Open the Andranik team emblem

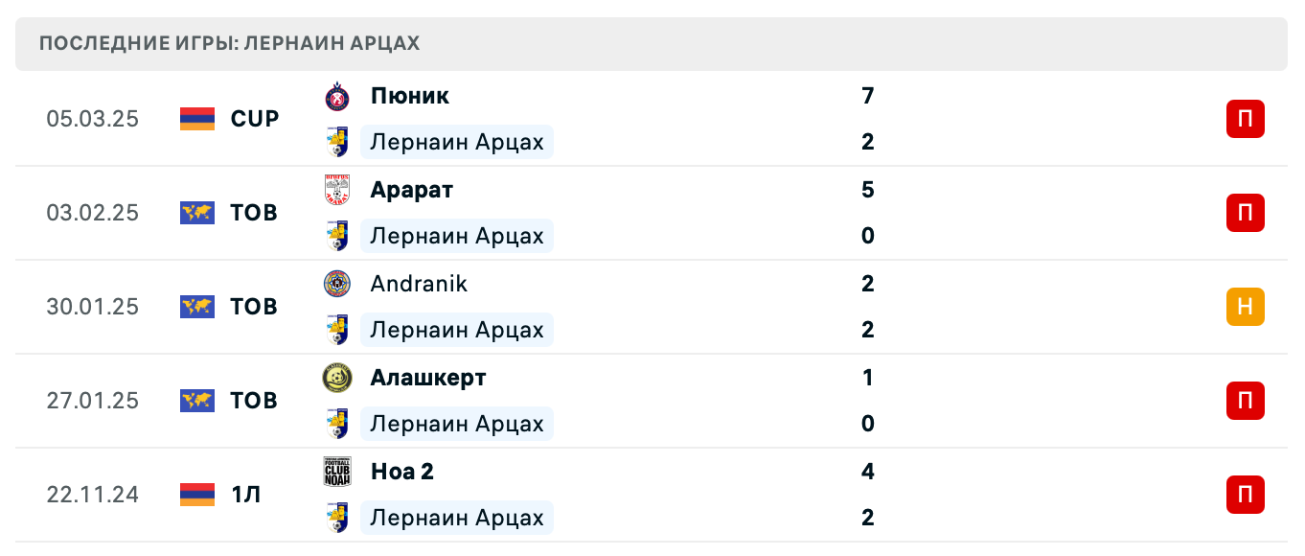coord(336,284)
